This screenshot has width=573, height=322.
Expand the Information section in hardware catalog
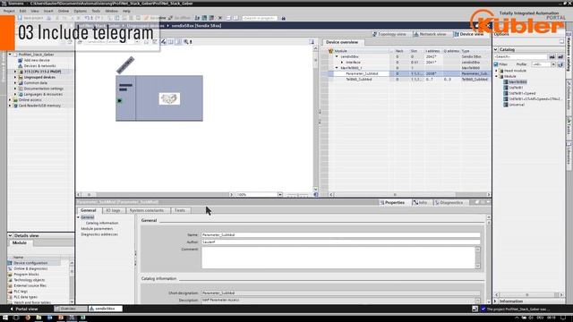pyautogui.click(x=495, y=301)
